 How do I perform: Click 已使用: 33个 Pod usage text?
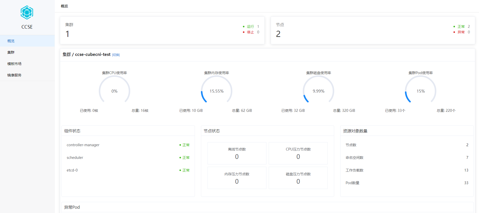pyautogui.click(x=395, y=111)
